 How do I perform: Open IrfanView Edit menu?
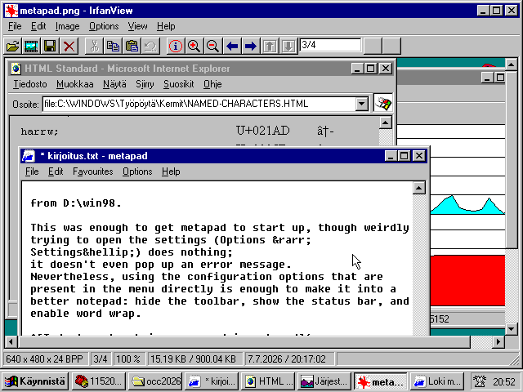[x=38, y=26]
